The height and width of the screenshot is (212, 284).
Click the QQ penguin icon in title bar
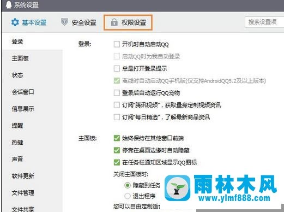tap(8, 5)
